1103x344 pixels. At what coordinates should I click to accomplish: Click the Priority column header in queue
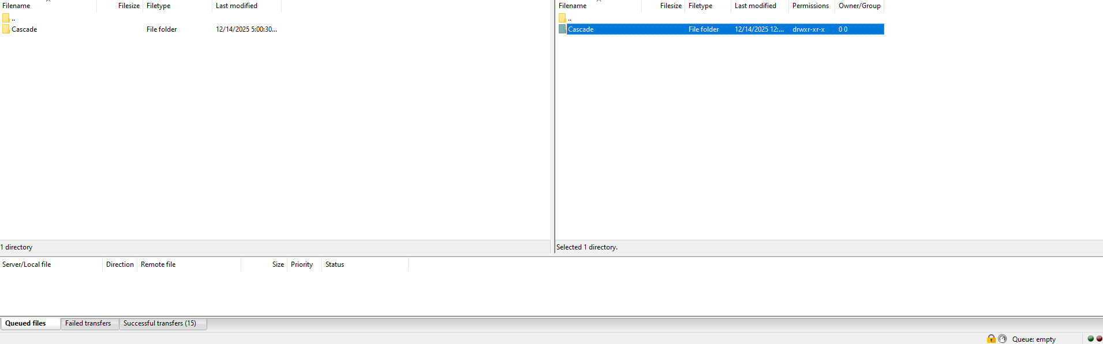point(302,264)
